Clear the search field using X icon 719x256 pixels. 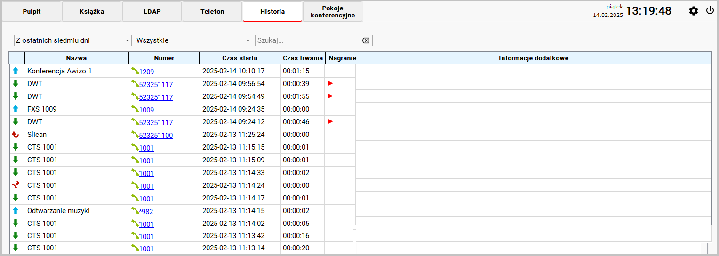pos(366,40)
